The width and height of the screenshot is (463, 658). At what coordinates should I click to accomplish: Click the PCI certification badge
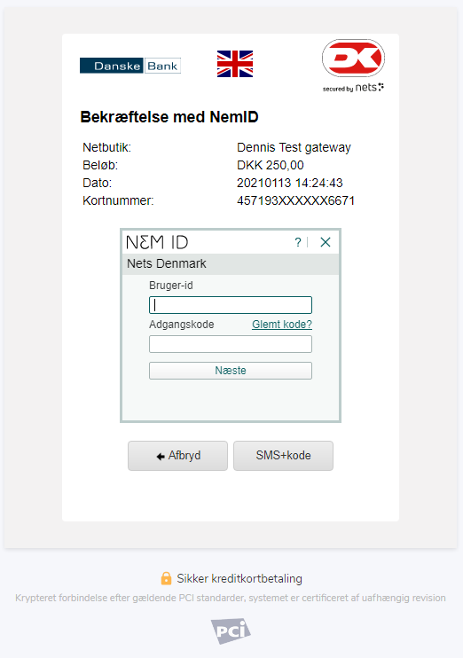click(x=231, y=631)
